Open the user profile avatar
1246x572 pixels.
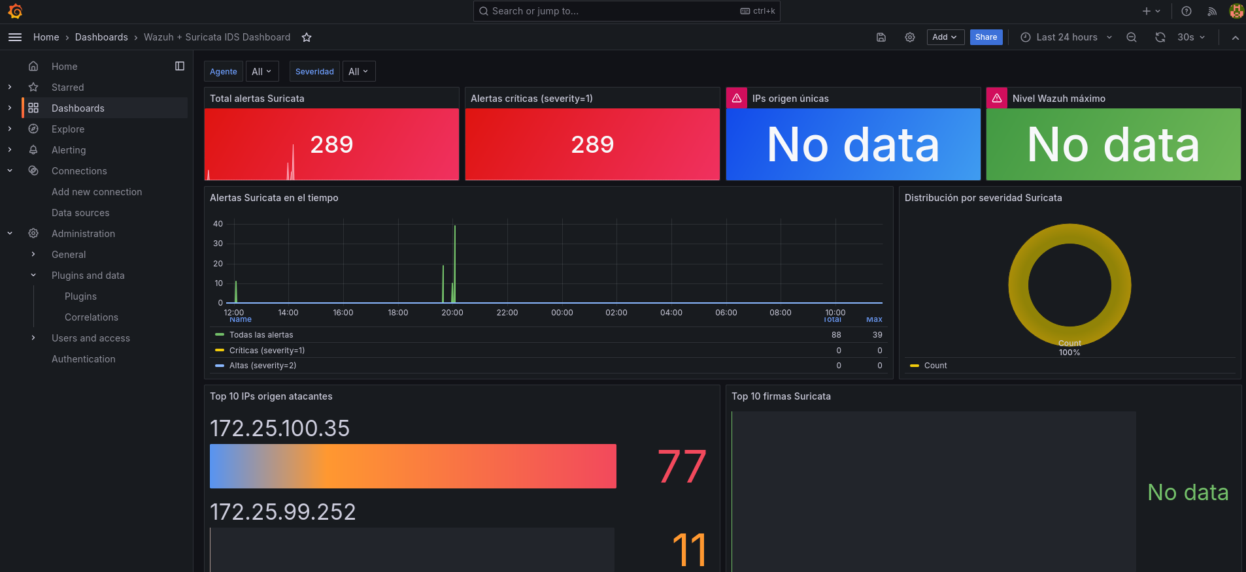click(x=1236, y=11)
